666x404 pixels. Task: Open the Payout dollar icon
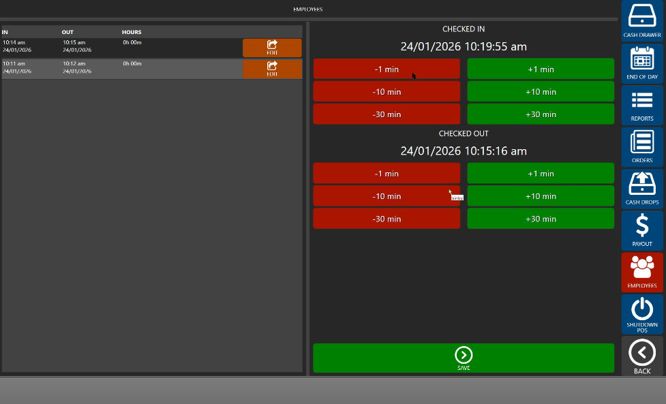[641, 230]
